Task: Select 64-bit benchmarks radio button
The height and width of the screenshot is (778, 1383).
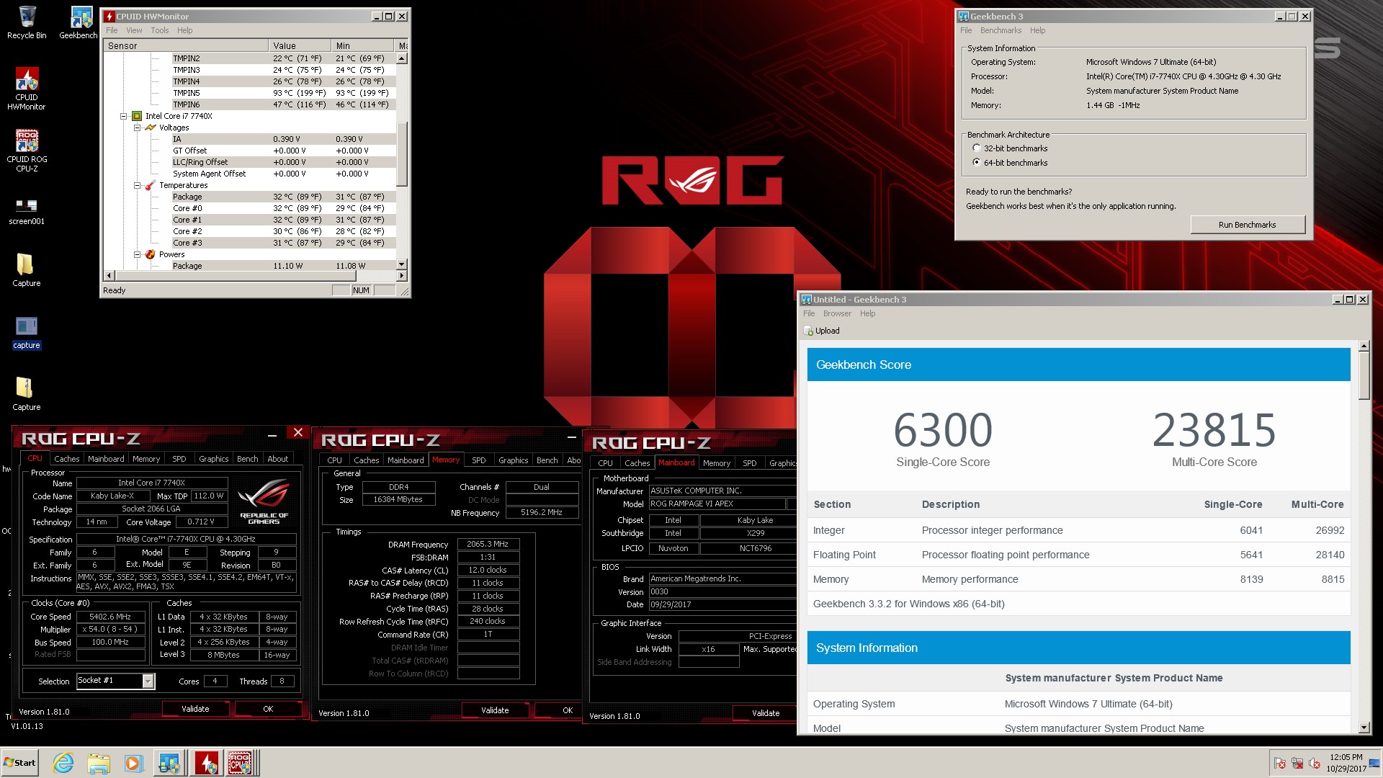Action: coord(977,163)
